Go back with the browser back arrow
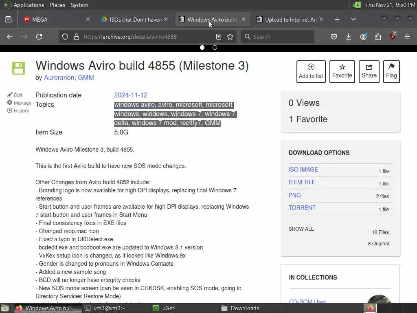Image resolution: width=417 pixels, height=313 pixels. tap(10, 37)
